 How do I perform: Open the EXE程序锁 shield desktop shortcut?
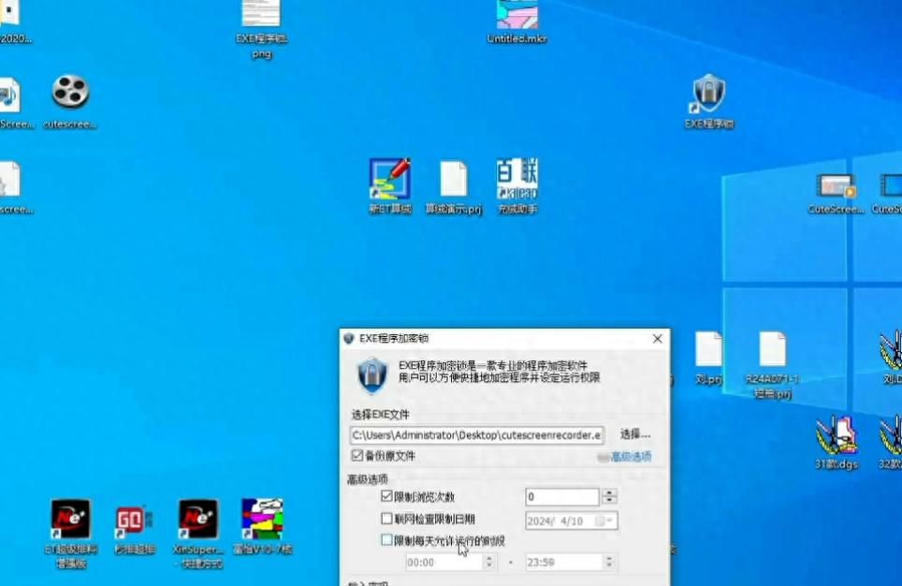click(x=708, y=94)
